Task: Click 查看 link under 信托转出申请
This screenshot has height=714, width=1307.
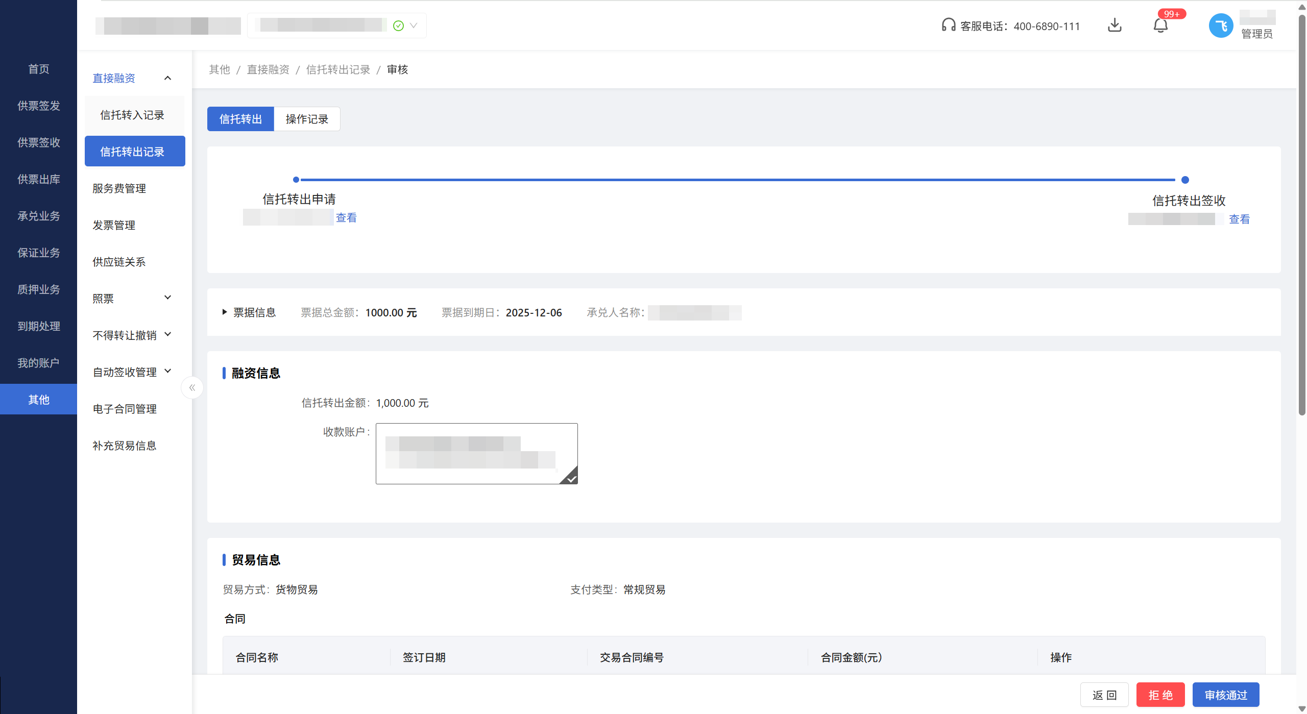Action: (x=346, y=217)
